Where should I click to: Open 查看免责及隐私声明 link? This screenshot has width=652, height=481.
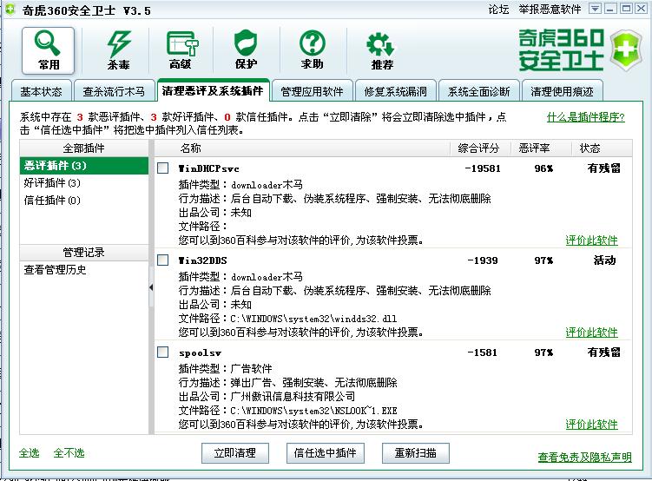(584, 458)
